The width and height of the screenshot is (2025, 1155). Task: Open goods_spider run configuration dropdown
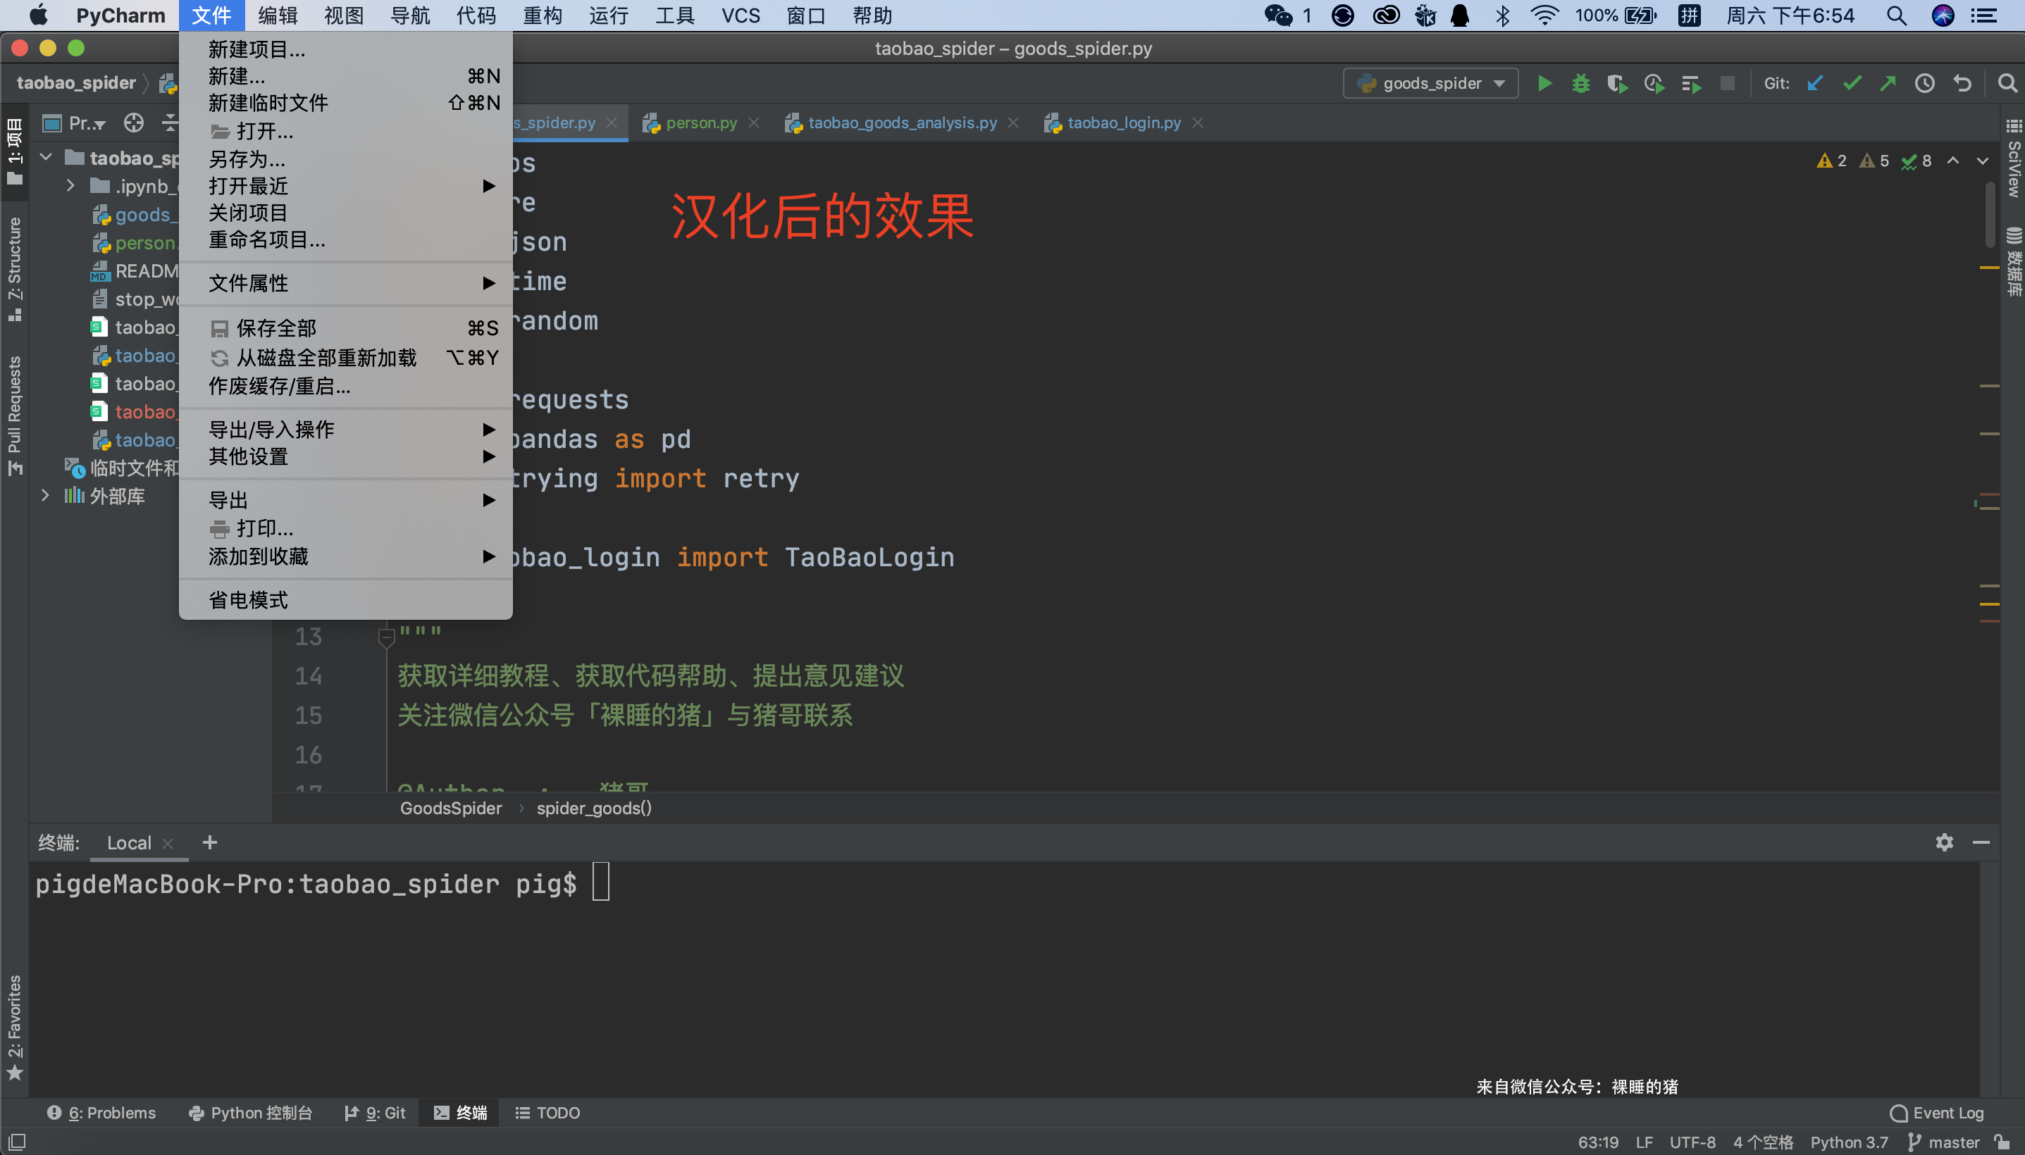click(x=1430, y=83)
